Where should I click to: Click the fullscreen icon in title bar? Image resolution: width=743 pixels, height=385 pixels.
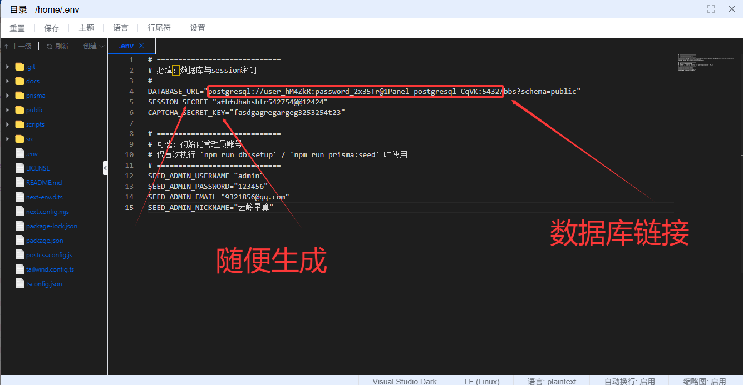click(711, 9)
